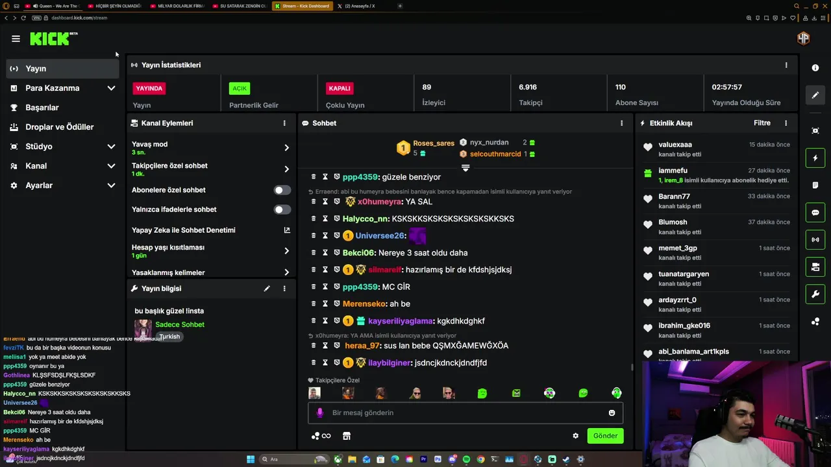
Task: Click the purple microphone icon in the message box
Action: click(x=319, y=413)
